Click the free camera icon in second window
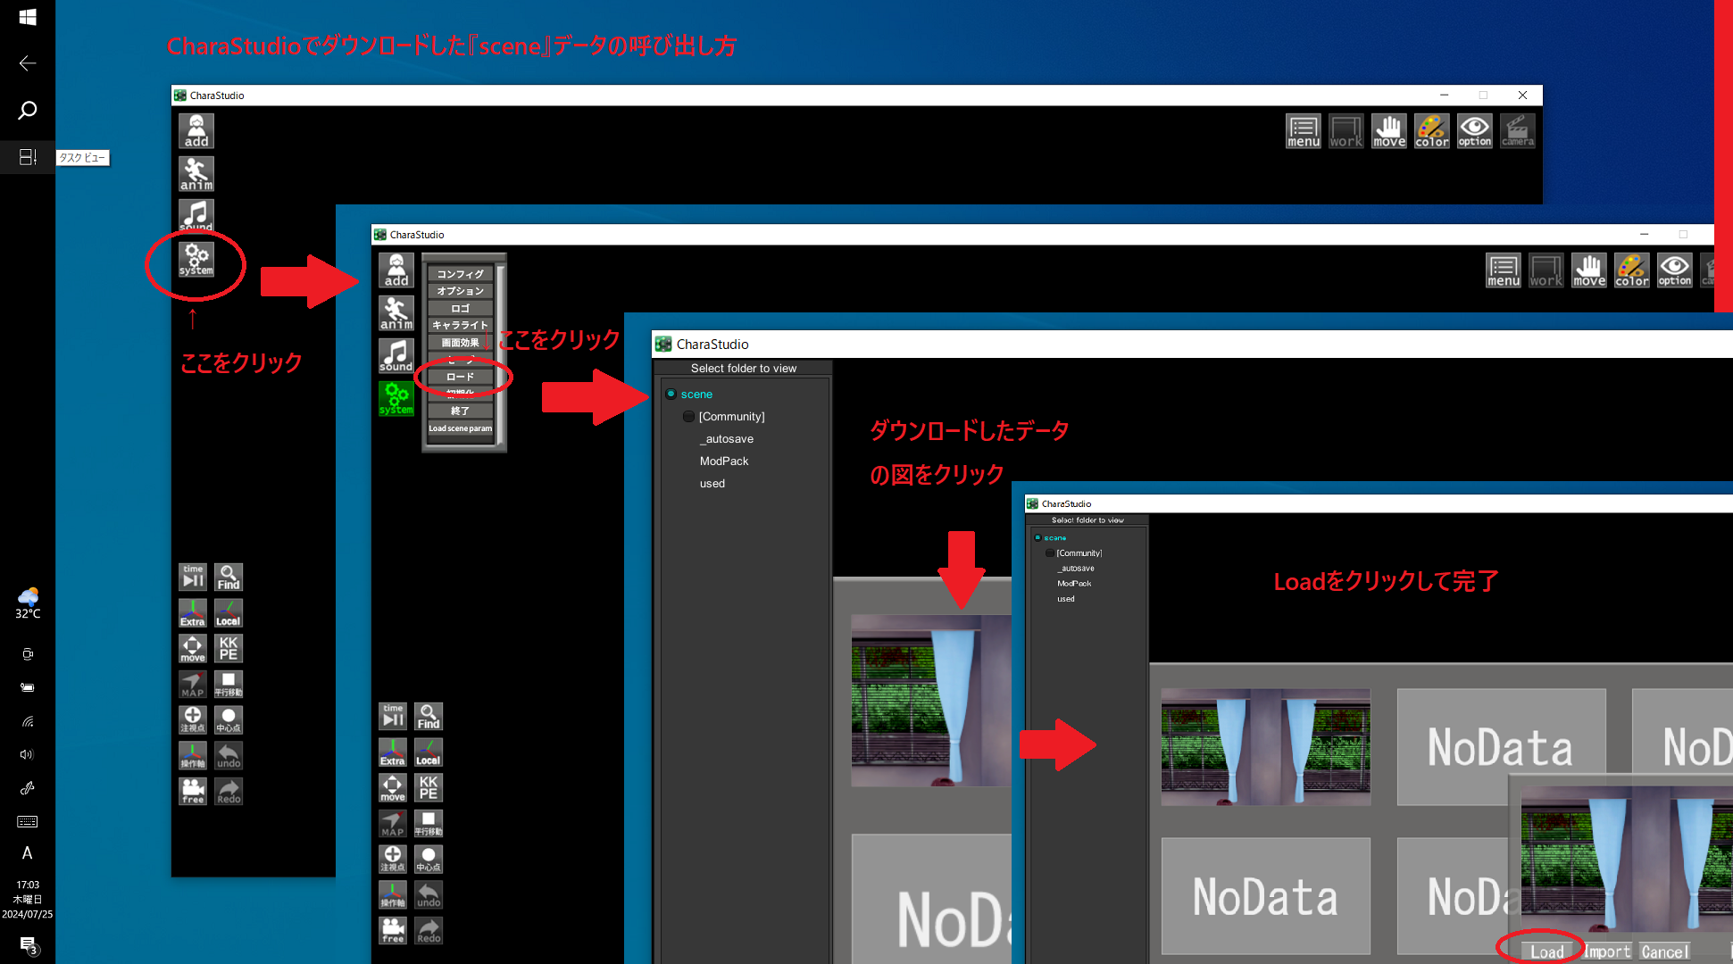 coord(393,930)
